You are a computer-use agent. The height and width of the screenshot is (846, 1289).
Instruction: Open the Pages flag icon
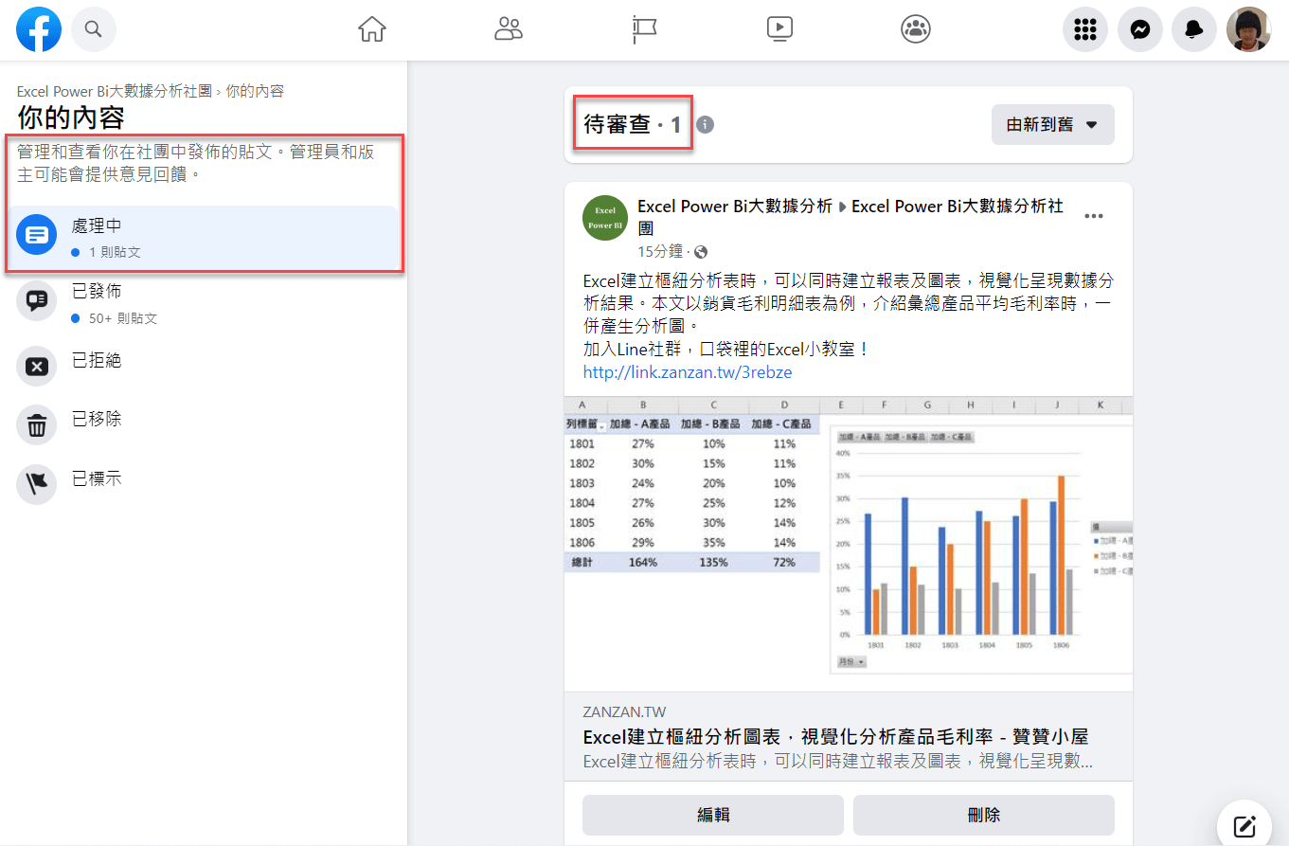tap(645, 29)
